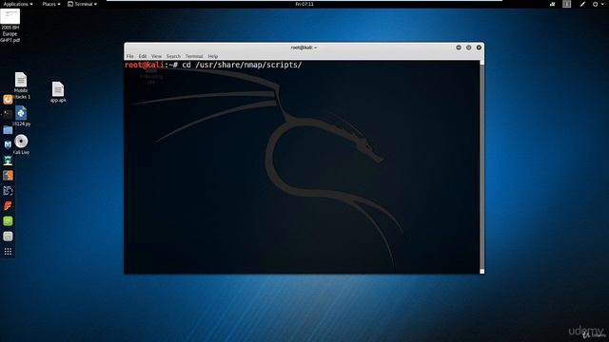Open the workspace indicator in top bar

pyautogui.click(x=567, y=4)
